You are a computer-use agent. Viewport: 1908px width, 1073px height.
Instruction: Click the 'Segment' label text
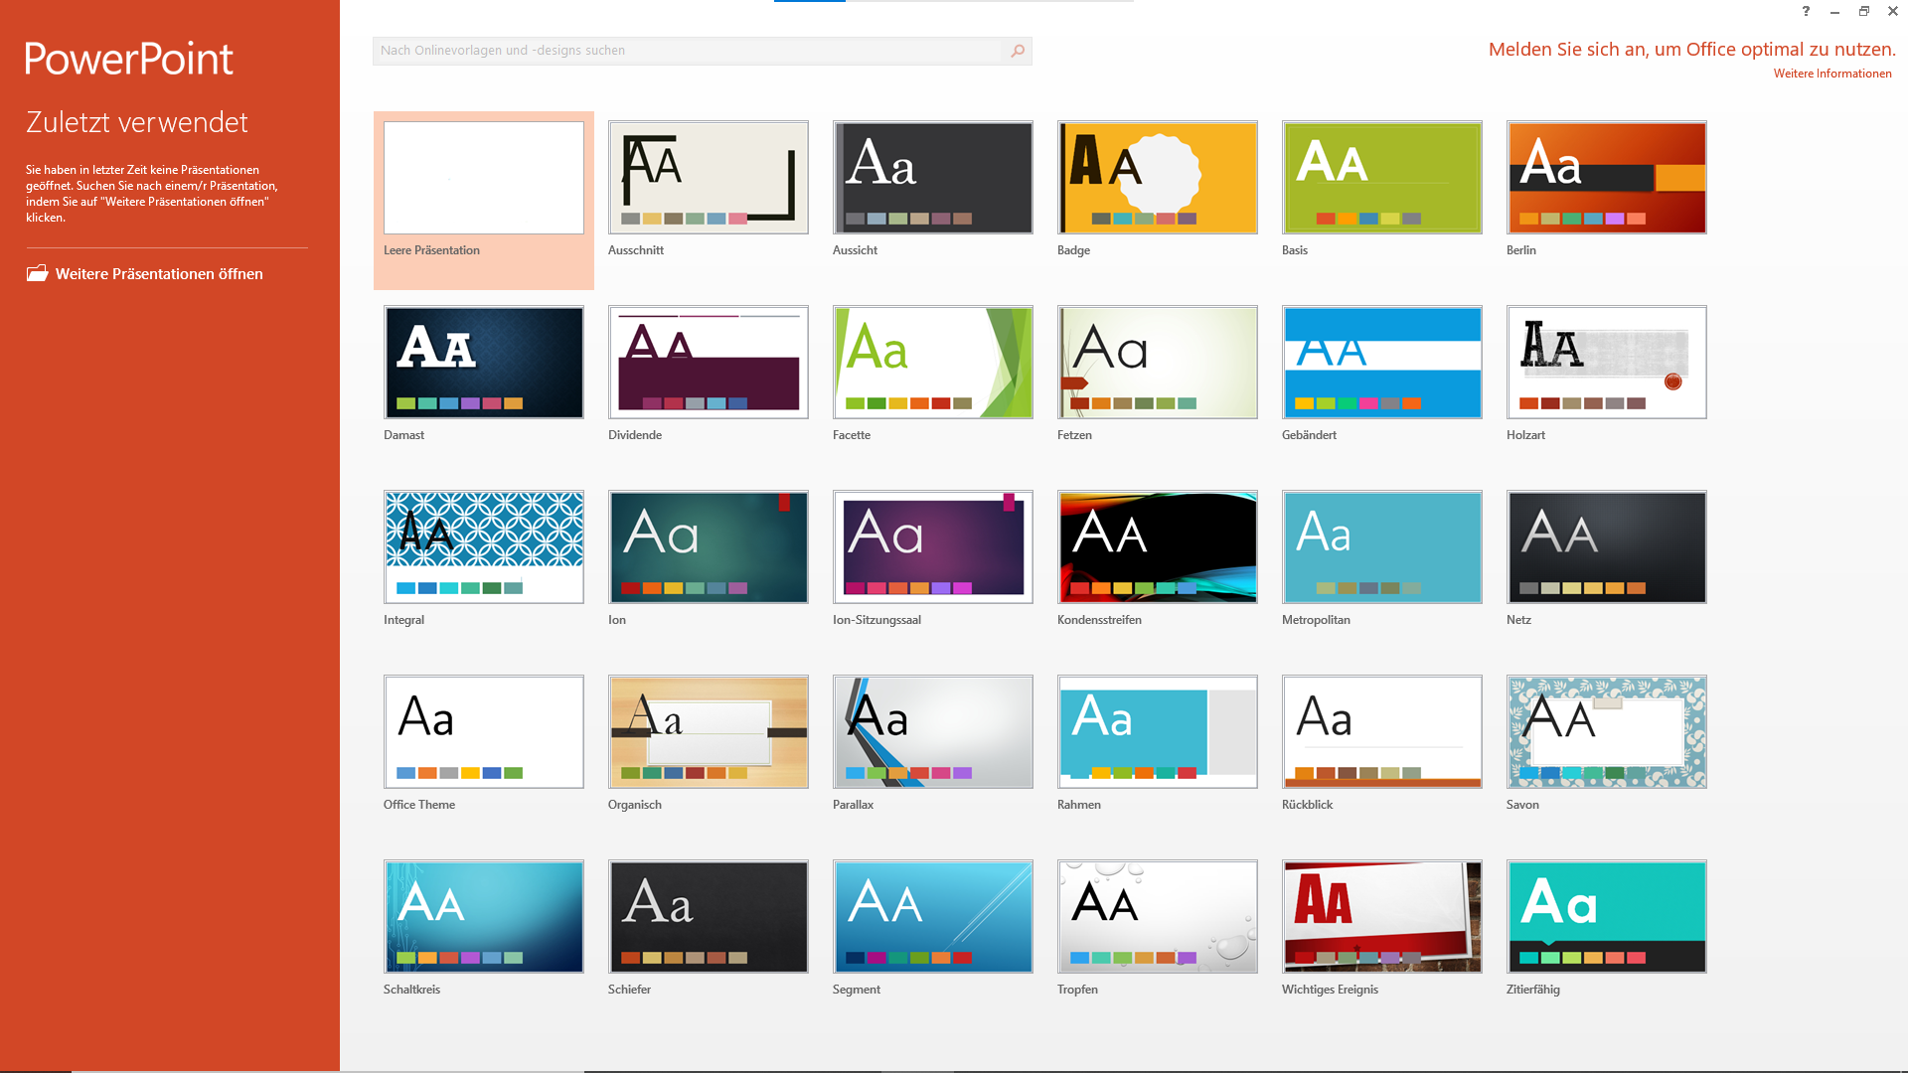coord(857,990)
